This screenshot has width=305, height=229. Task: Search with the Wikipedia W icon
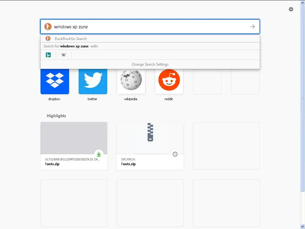pos(64,55)
